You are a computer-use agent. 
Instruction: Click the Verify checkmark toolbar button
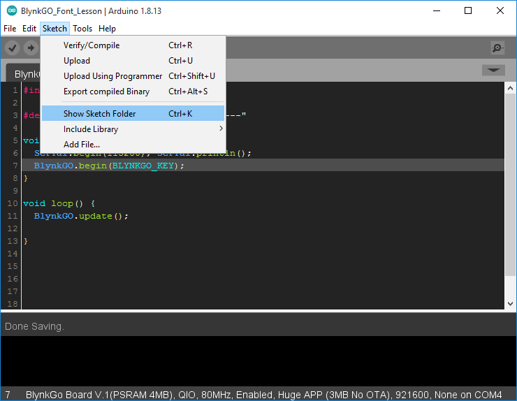click(x=12, y=48)
